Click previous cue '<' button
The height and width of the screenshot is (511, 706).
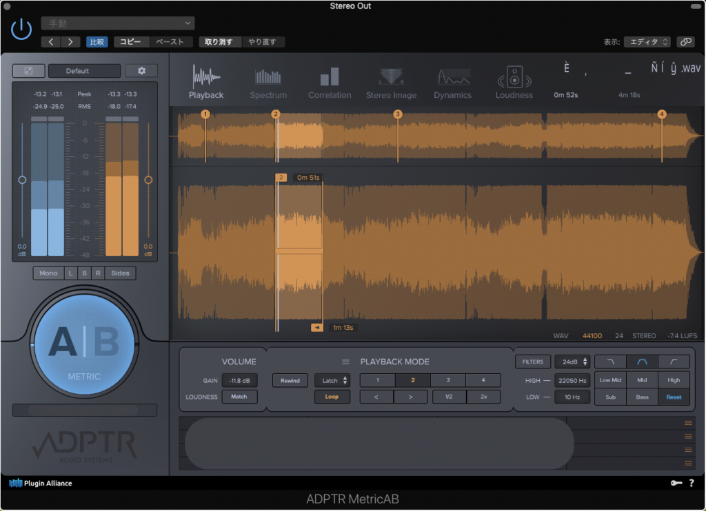click(376, 397)
